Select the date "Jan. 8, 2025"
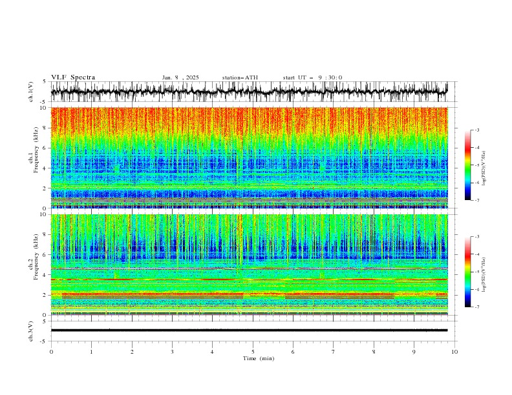This screenshot has width=512, height=395. 180,77
